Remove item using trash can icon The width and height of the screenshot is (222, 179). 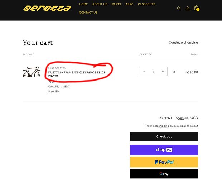(x=174, y=72)
